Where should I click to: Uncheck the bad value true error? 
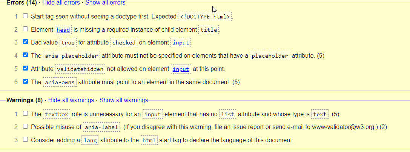tap(25, 42)
